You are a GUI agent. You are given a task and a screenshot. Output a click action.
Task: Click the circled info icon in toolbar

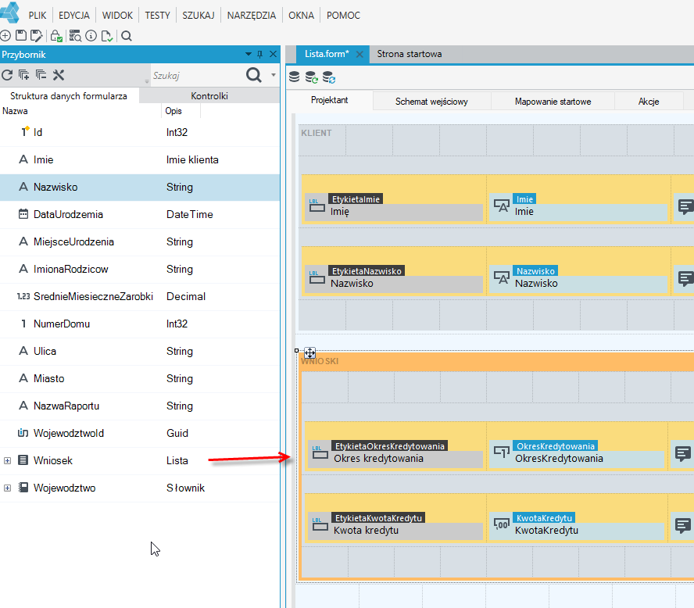click(91, 36)
